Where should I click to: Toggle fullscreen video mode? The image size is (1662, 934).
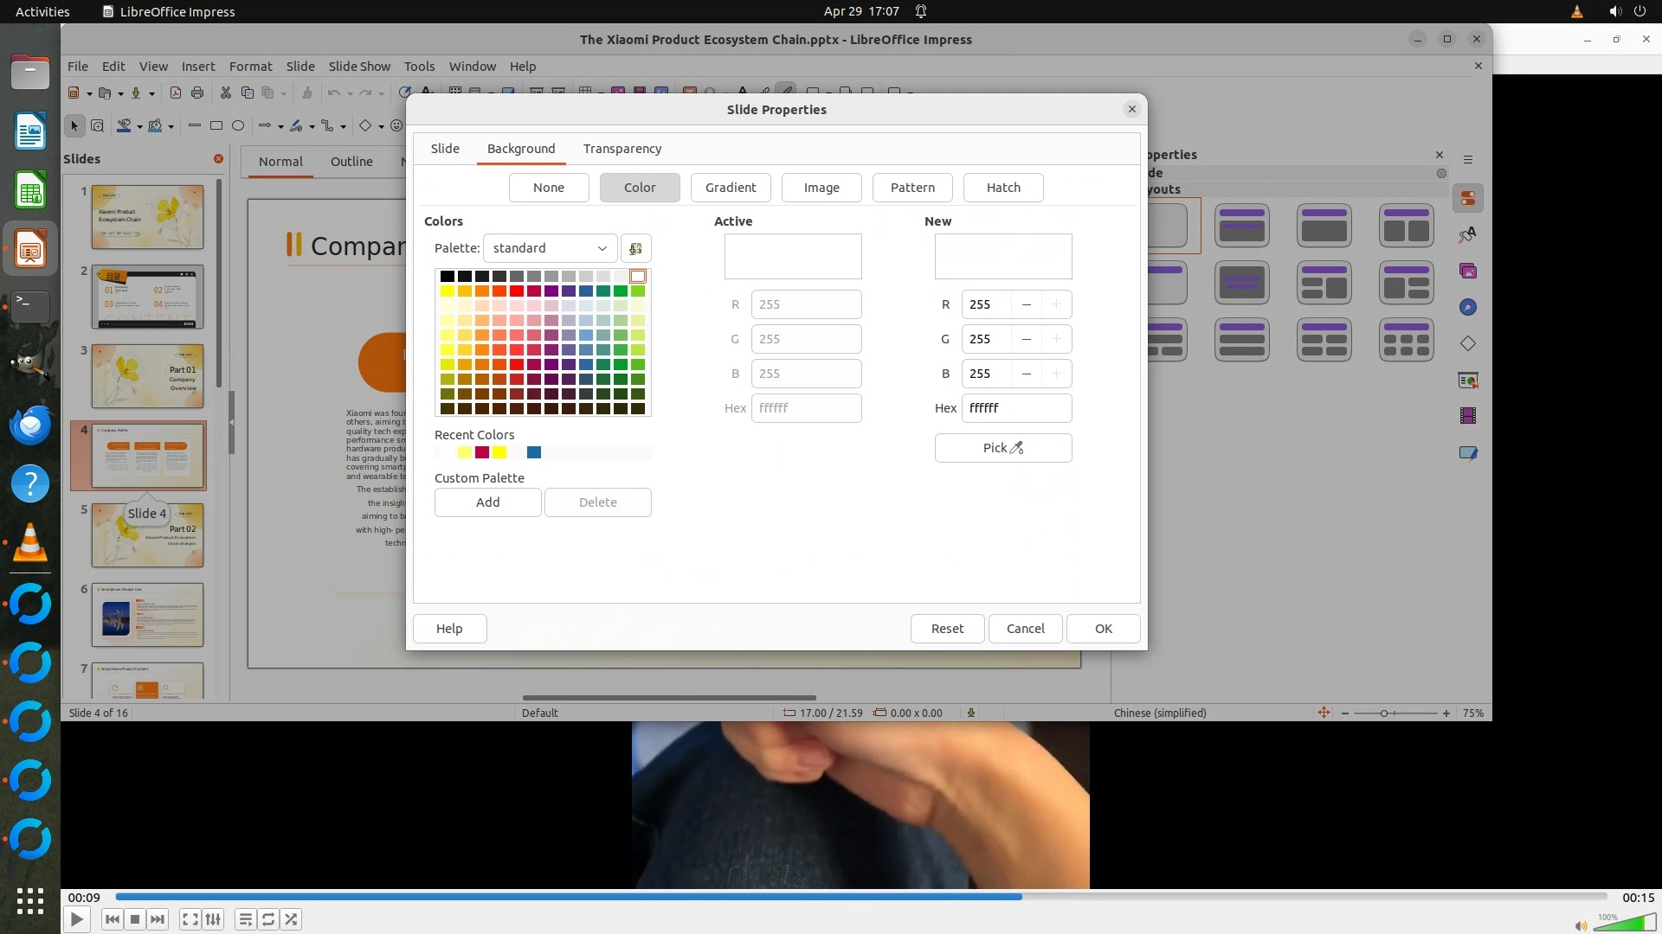[x=190, y=919]
